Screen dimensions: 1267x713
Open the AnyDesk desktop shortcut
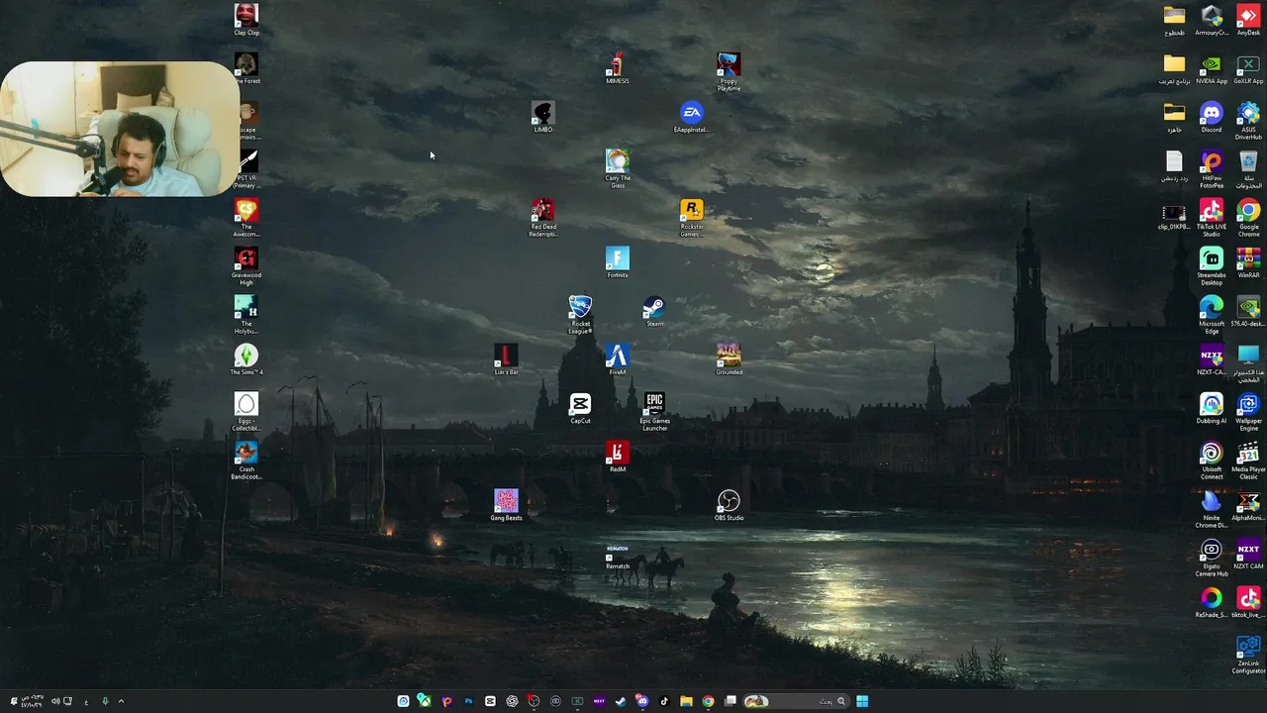click(x=1248, y=19)
